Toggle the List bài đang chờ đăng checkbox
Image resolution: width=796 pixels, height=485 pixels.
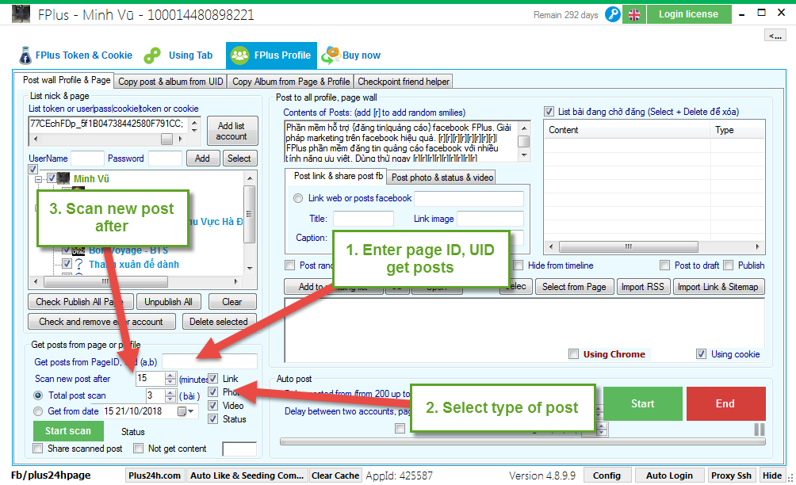[x=549, y=112]
